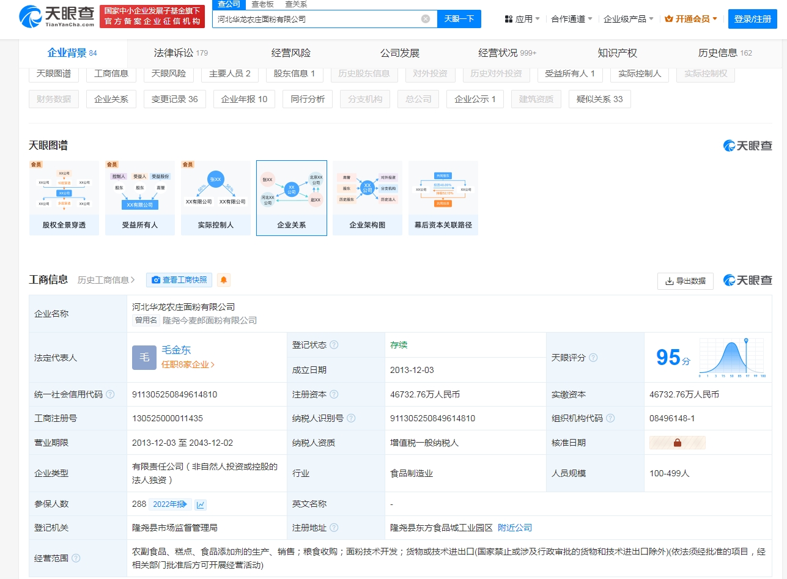Screen dimensions: 787x579
Task: Open the 附近公司 link
Action: coord(515,528)
